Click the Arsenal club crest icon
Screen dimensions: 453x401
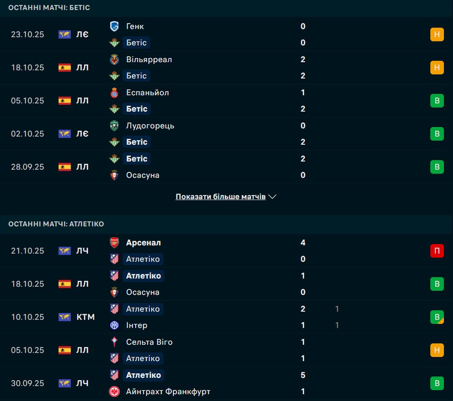point(114,243)
